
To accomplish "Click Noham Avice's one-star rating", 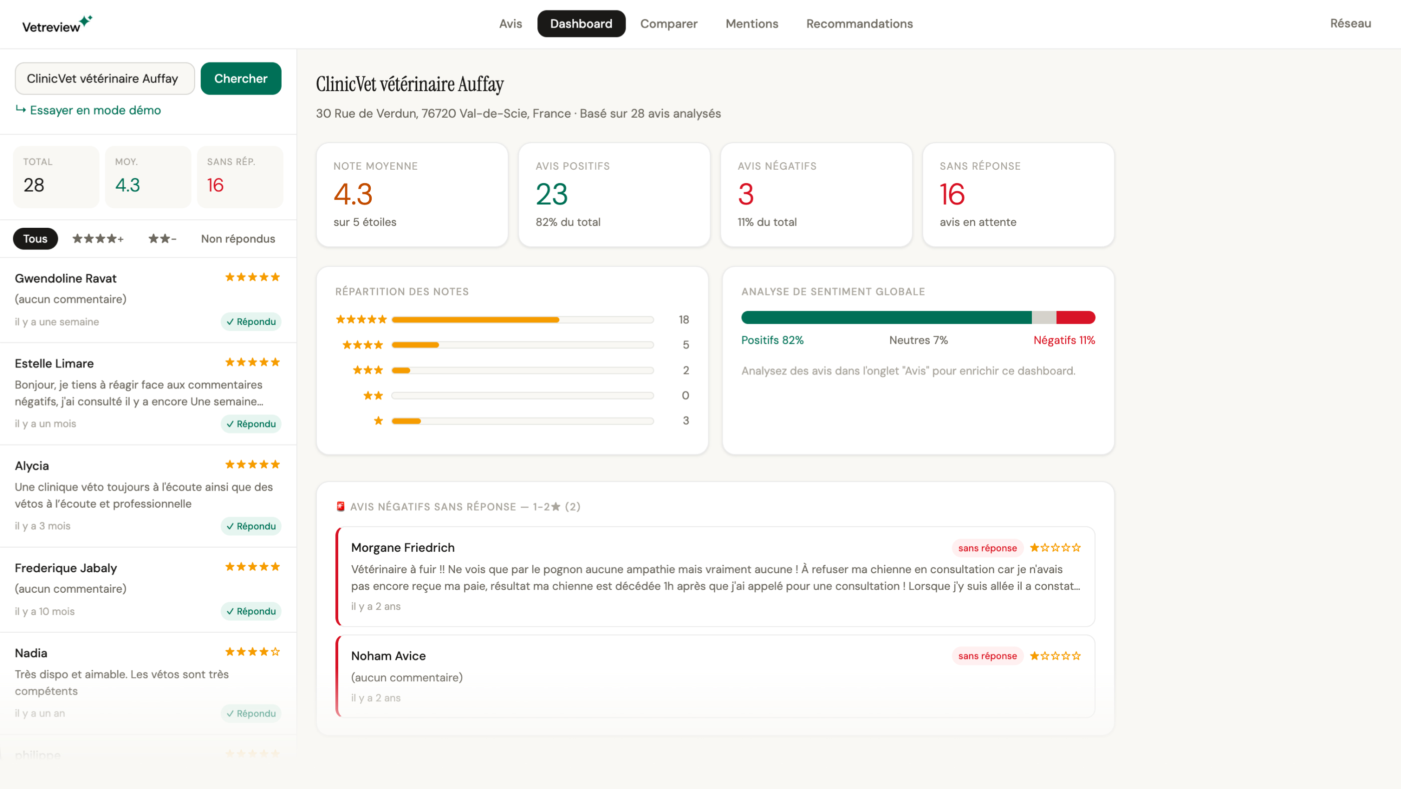I will (1055, 656).
